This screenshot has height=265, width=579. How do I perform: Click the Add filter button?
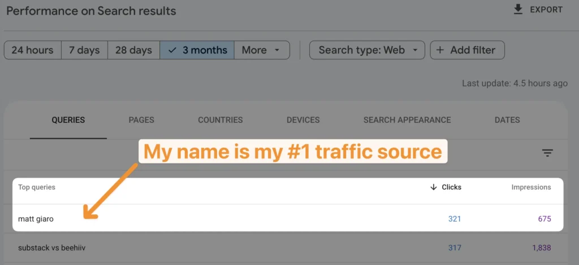(468, 50)
